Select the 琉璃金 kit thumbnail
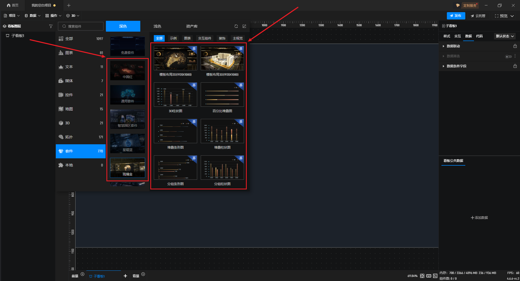Viewport: 520px width, 281px height. click(128, 168)
